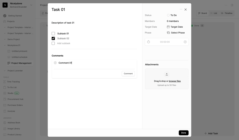
Task: Click the Time Tracking hourglass icon
Action: 4,82
